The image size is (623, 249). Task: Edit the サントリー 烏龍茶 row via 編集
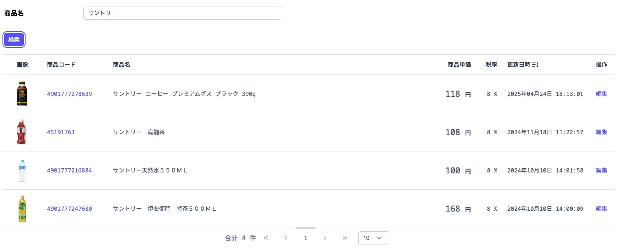(601, 132)
